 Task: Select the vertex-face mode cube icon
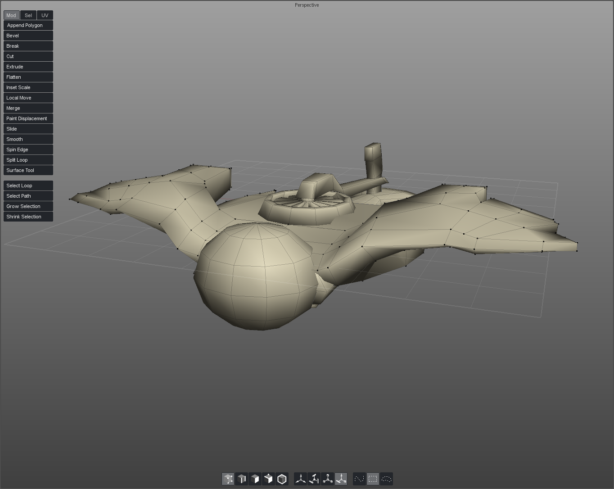[269, 479]
